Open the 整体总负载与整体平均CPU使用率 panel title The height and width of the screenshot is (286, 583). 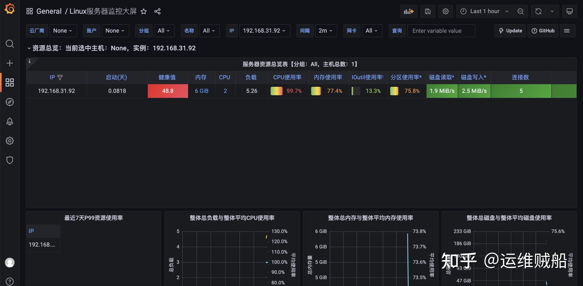click(232, 218)
